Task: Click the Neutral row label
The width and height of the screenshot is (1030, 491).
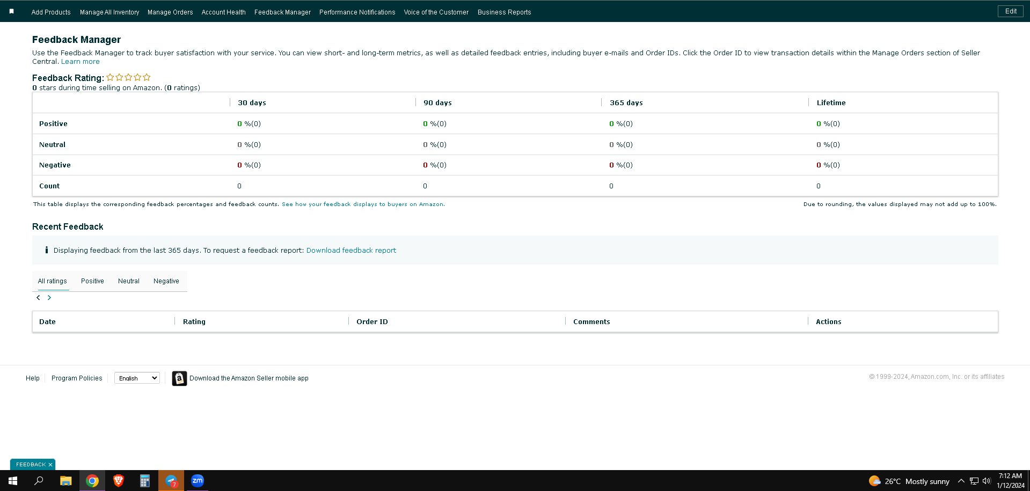Action: coord(52,145)
